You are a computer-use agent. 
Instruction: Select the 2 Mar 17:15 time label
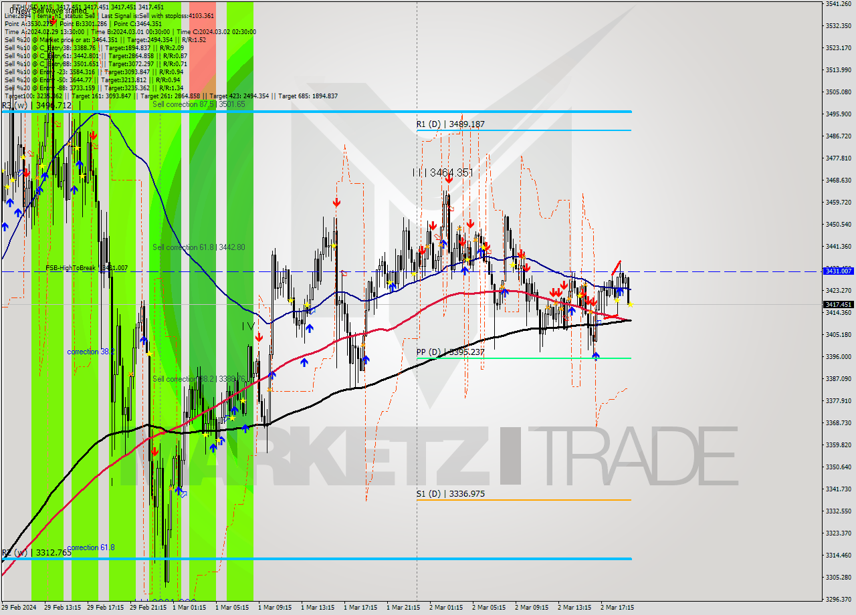click(x=619, y=608)
